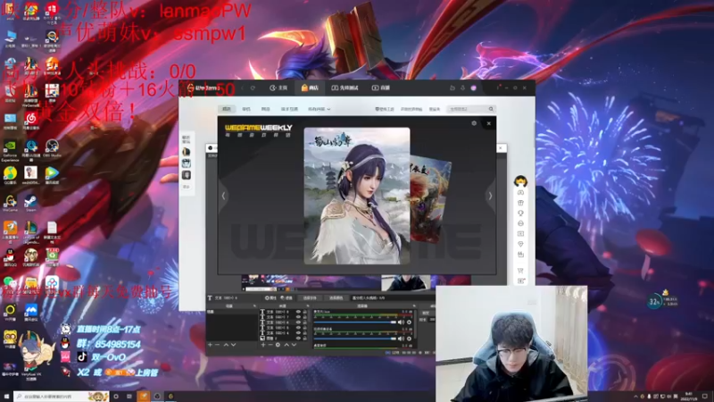
Task: Remove the selected scene in OBS
Action: coord(218,345)
